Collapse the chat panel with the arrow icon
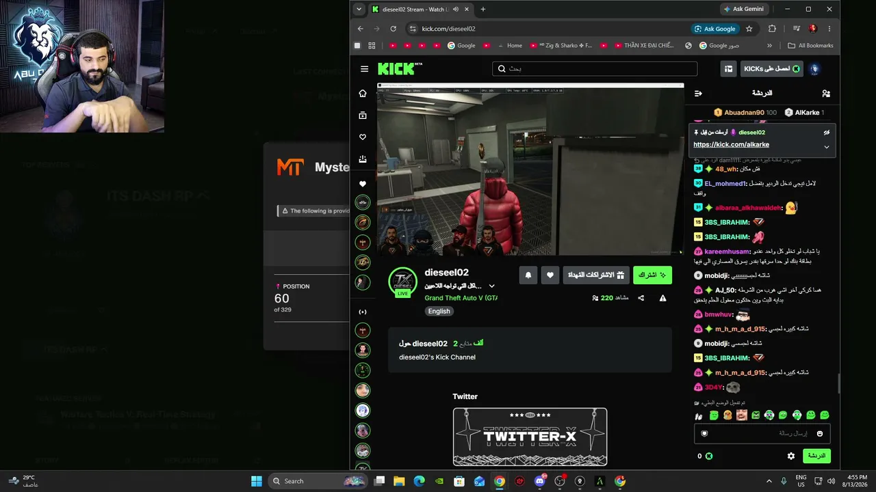The height and width of the screenshot is (492, 876). point(698,94)
